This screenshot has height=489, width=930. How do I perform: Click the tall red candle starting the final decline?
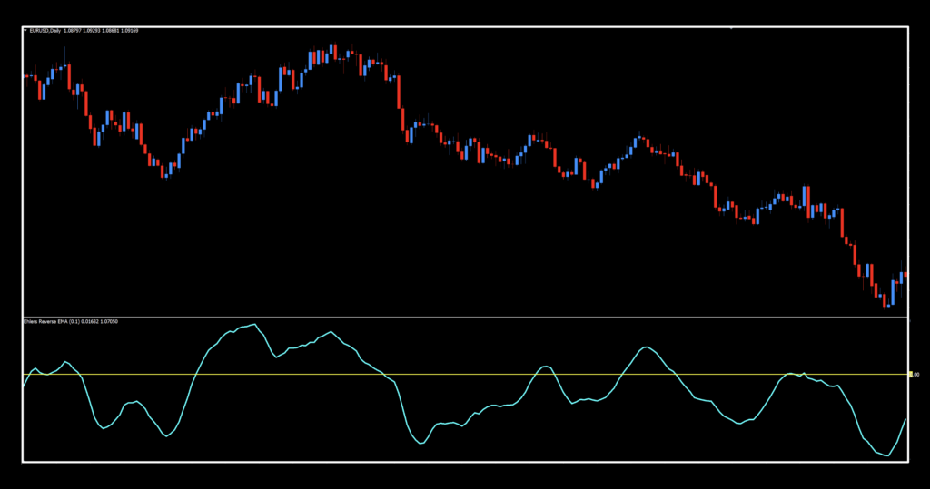[843, 223]
